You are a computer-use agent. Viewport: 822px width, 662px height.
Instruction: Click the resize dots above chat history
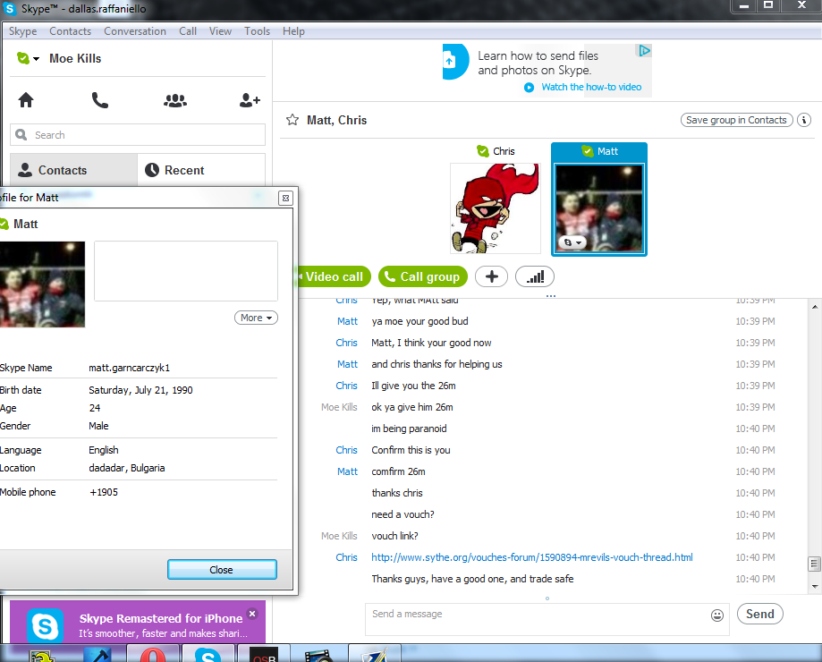point(550,296)
